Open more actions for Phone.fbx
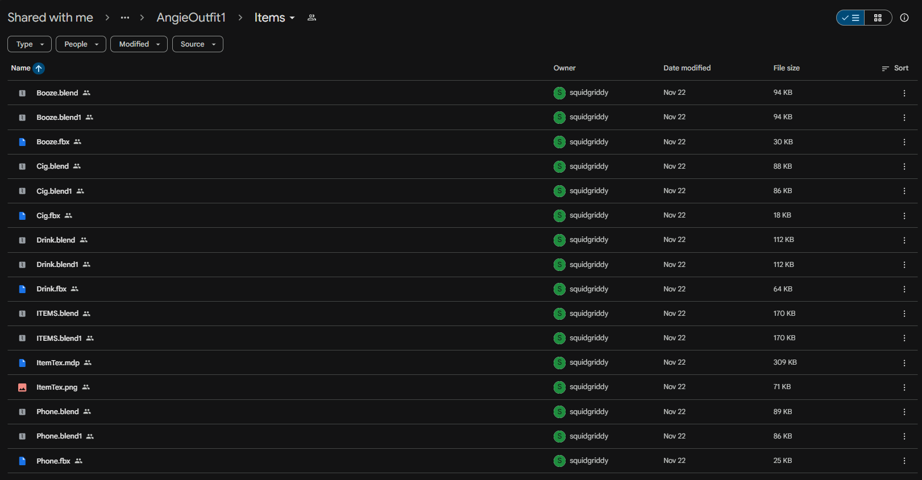Image resolution: width=922 pixels, height=480 pixels. coord(904,461)
